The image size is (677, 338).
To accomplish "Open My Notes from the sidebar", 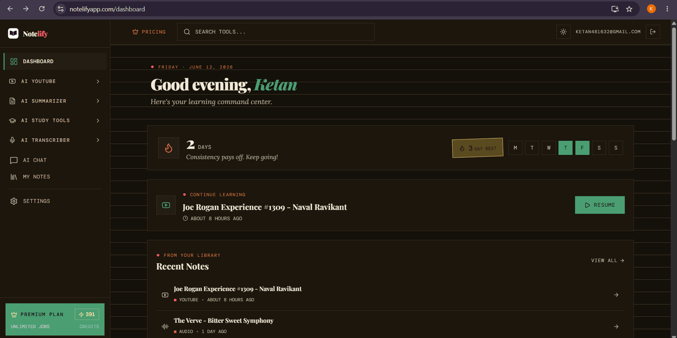I will click(x=55, y=177).
